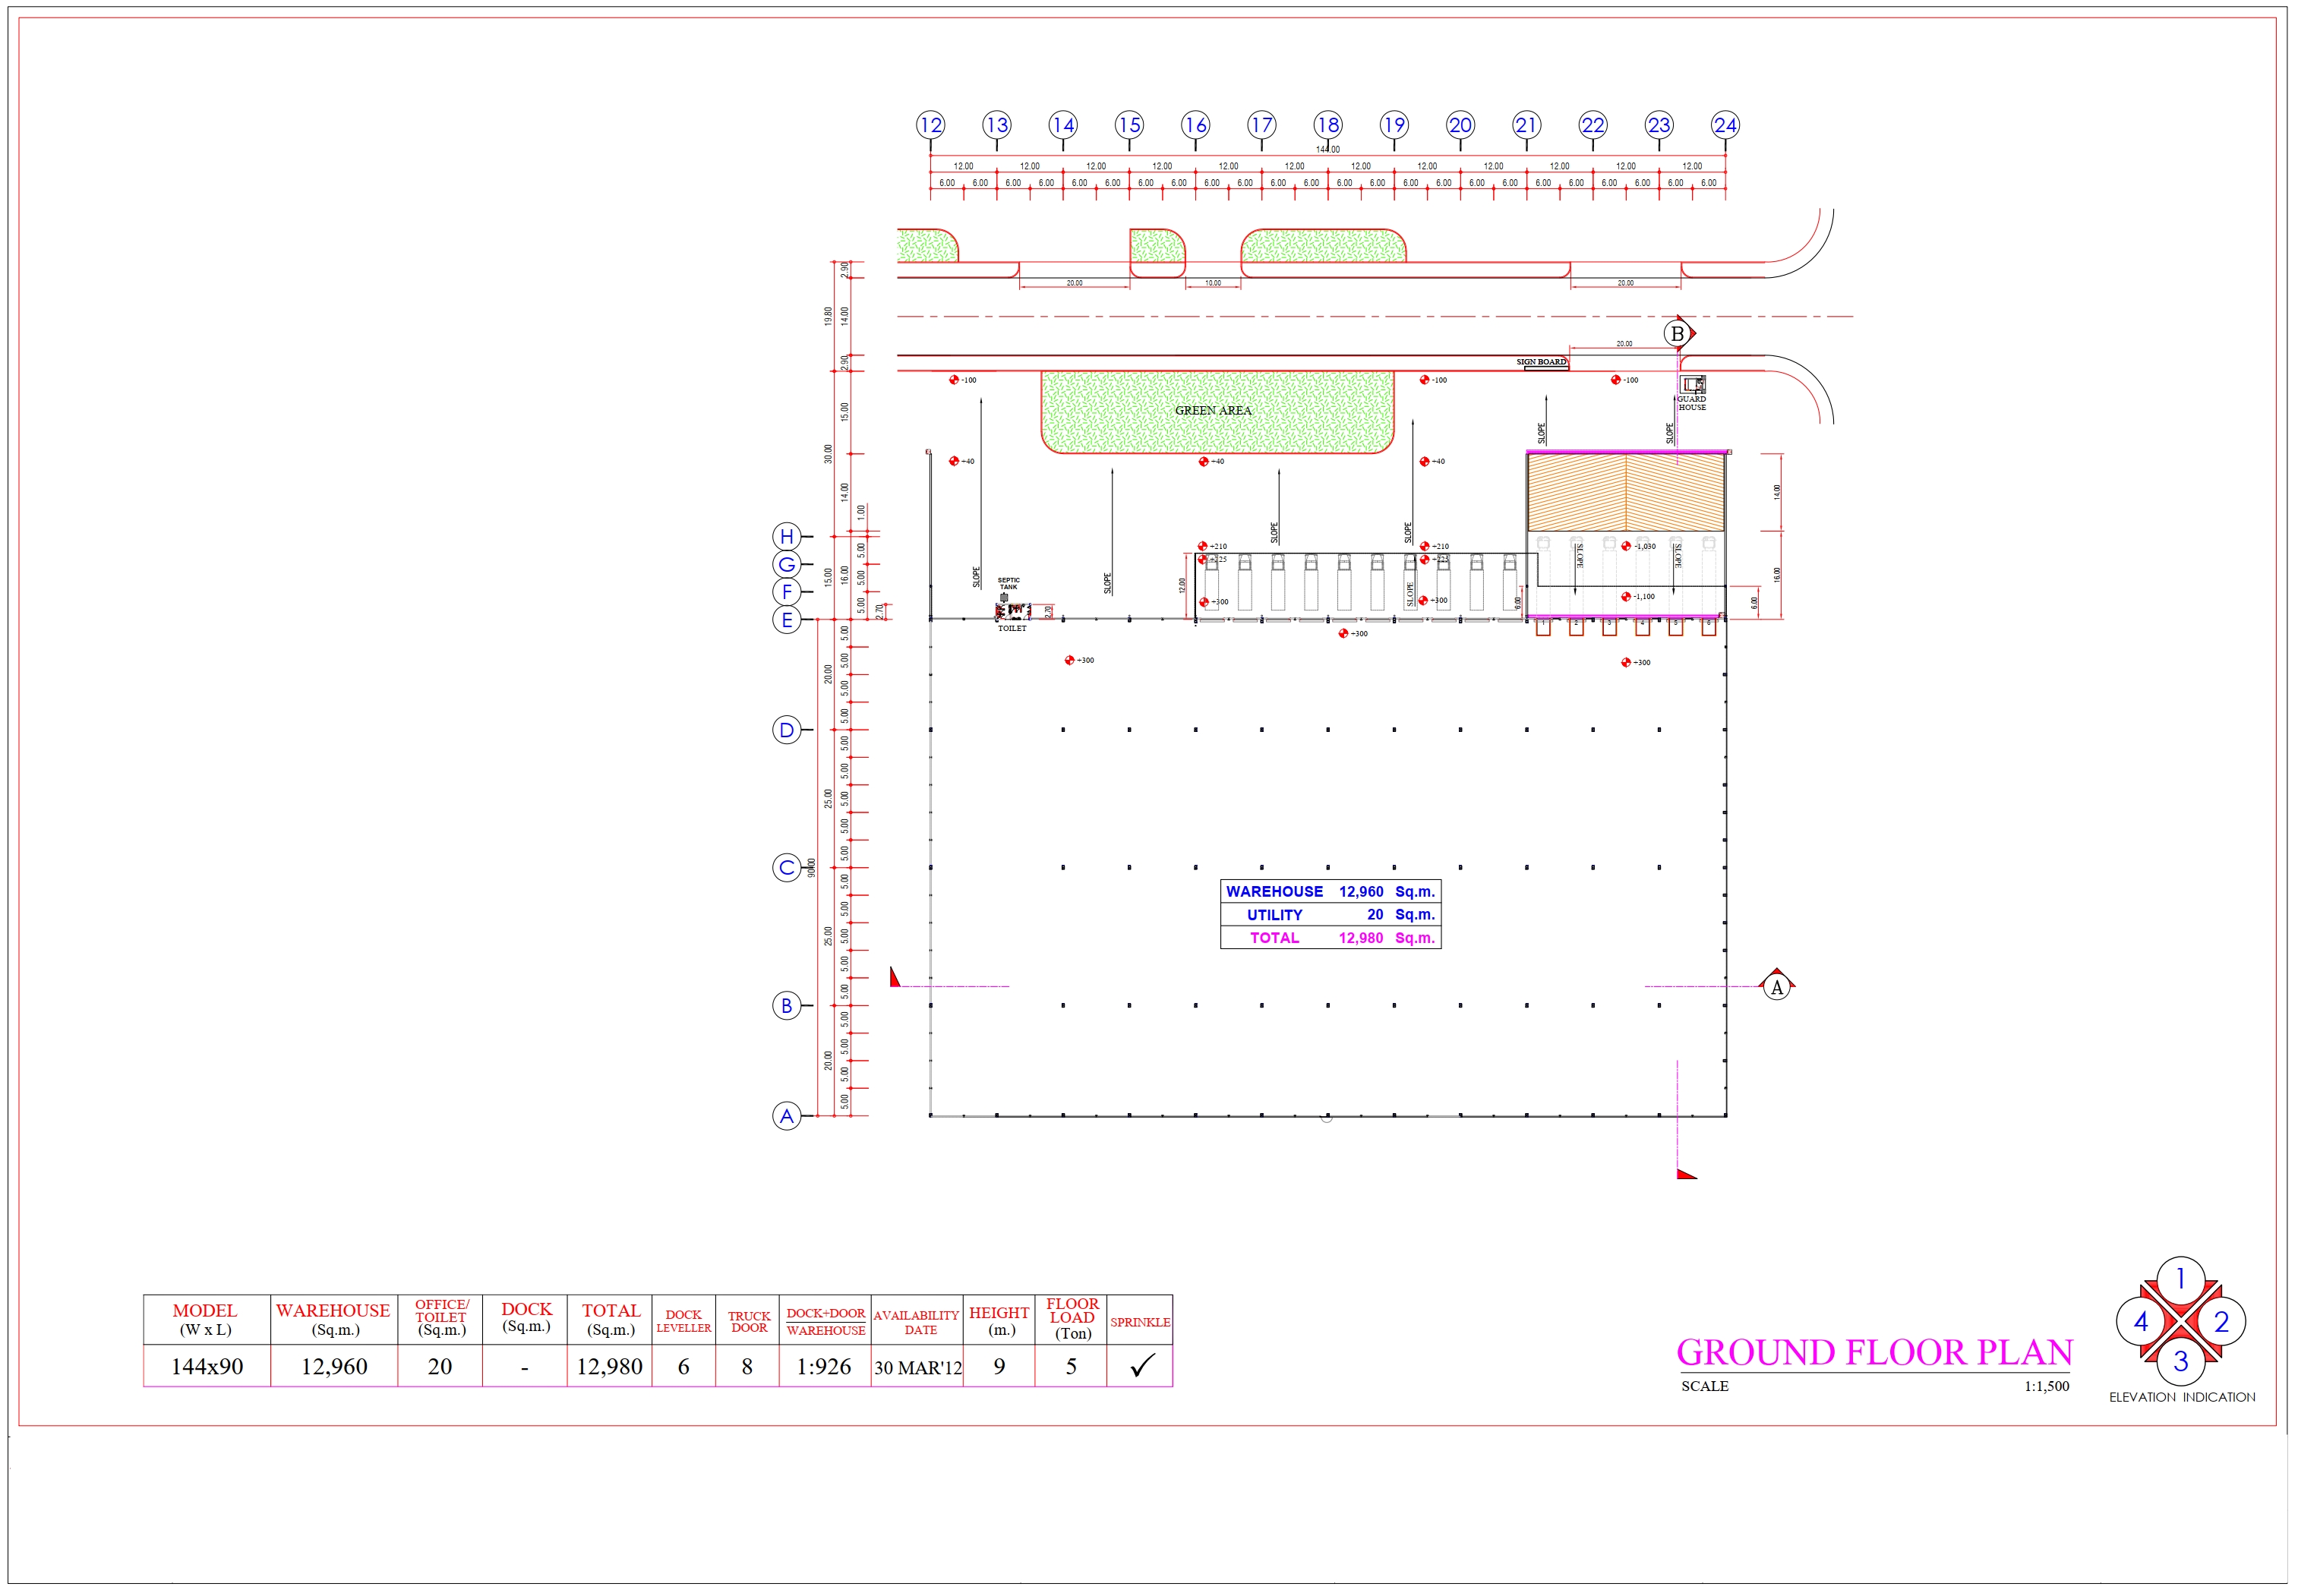Click elevation indicator circle 3
Screen dimensions: 2298x1596
[x=2181, y=1361]
